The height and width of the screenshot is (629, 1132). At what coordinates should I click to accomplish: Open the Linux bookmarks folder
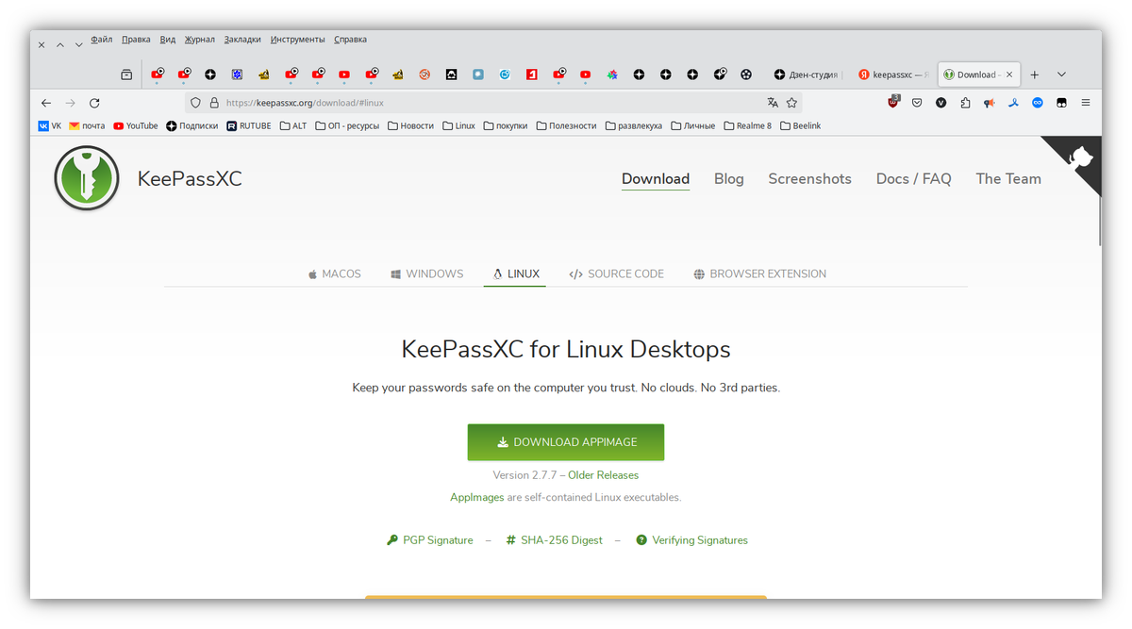(458, 125)
